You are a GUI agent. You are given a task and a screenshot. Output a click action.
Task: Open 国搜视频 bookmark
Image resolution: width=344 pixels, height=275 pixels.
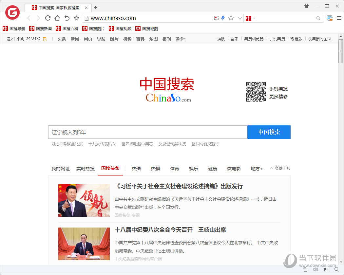120,28
